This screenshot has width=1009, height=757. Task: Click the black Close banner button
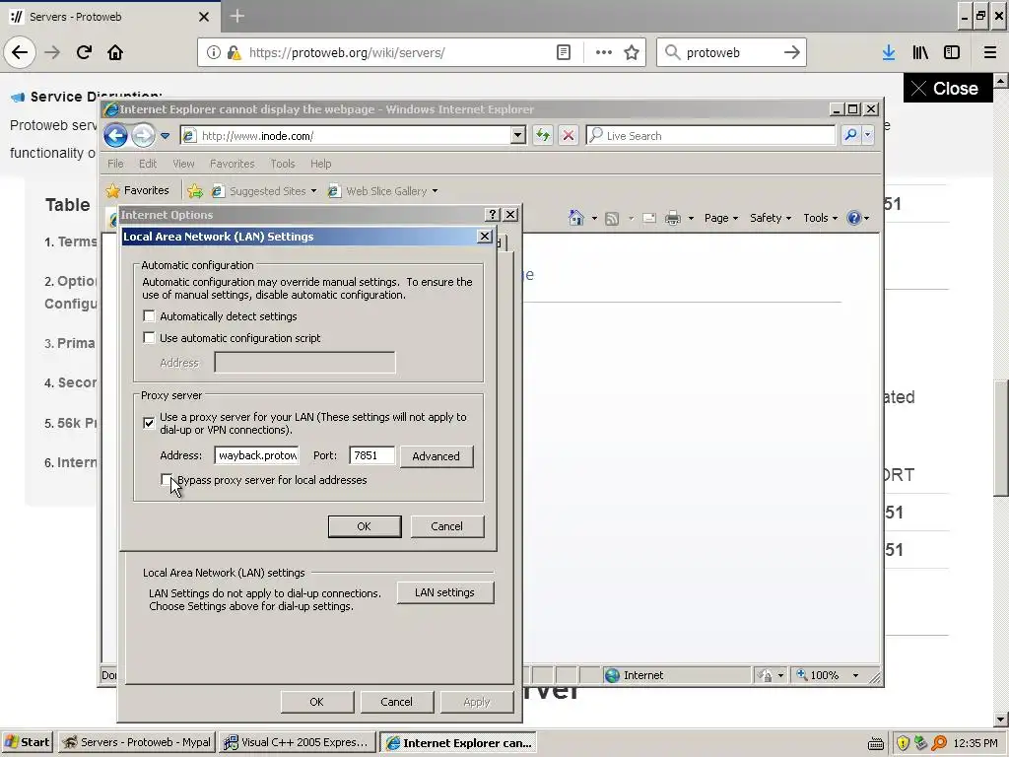click(947, 88)
